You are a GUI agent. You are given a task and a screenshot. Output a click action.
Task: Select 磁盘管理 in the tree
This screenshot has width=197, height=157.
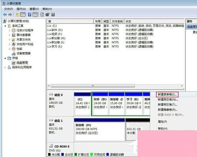click(22, 63)
